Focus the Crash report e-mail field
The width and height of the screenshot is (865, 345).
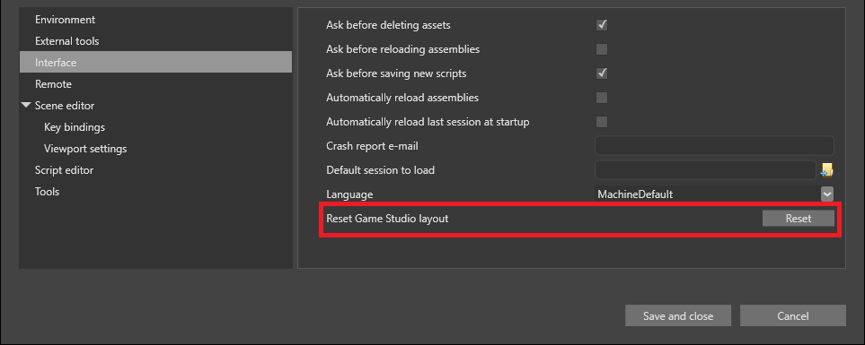click(714, 146)
